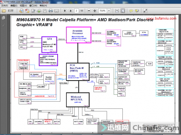Click the page number input field

76,11
